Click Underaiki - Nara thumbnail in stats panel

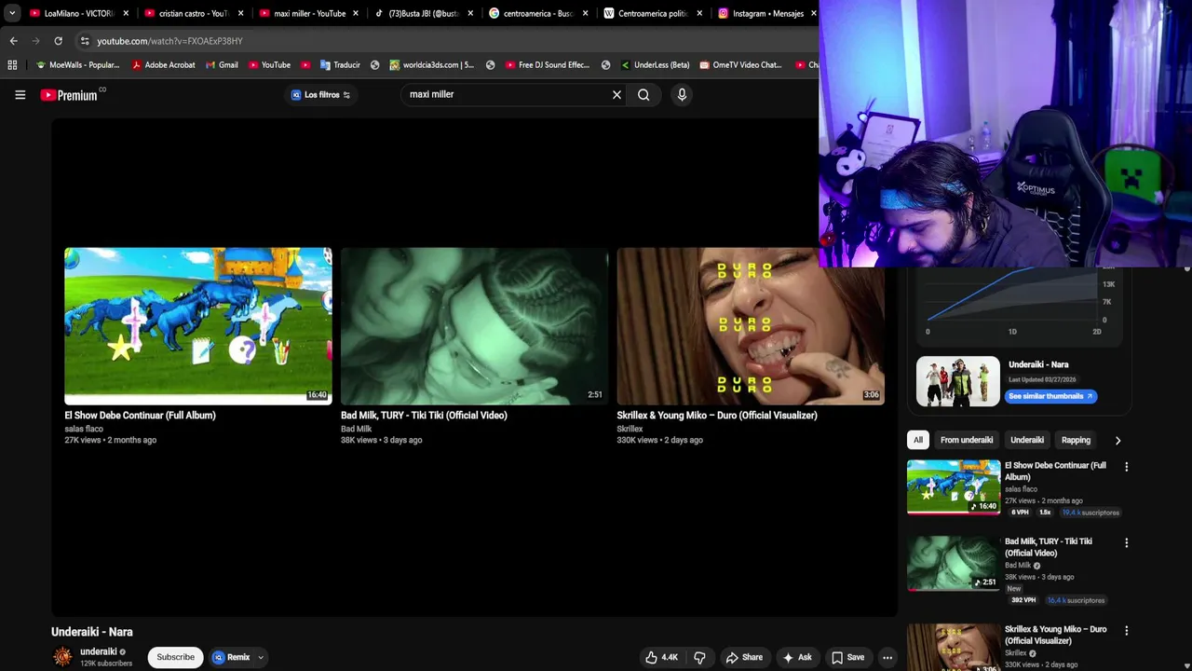957,381
